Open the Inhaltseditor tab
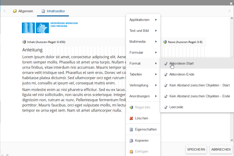The width and height of the screenshot is (234, 156). tap(53, 11)
